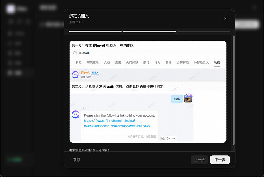Click the emoji reaction icon under the message
Screen dimensions: 264x177
pyautogui.click(x=163, y=138)
